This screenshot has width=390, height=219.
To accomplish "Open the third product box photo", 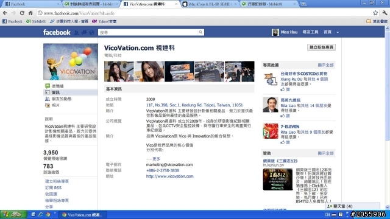I will [x=179, y=72].
